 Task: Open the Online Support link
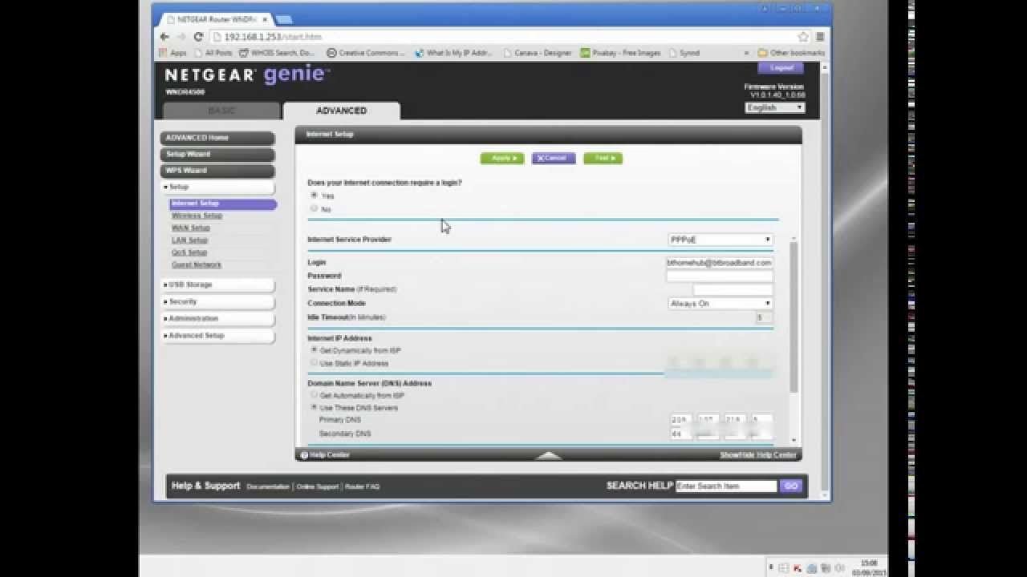pos(318,486)
